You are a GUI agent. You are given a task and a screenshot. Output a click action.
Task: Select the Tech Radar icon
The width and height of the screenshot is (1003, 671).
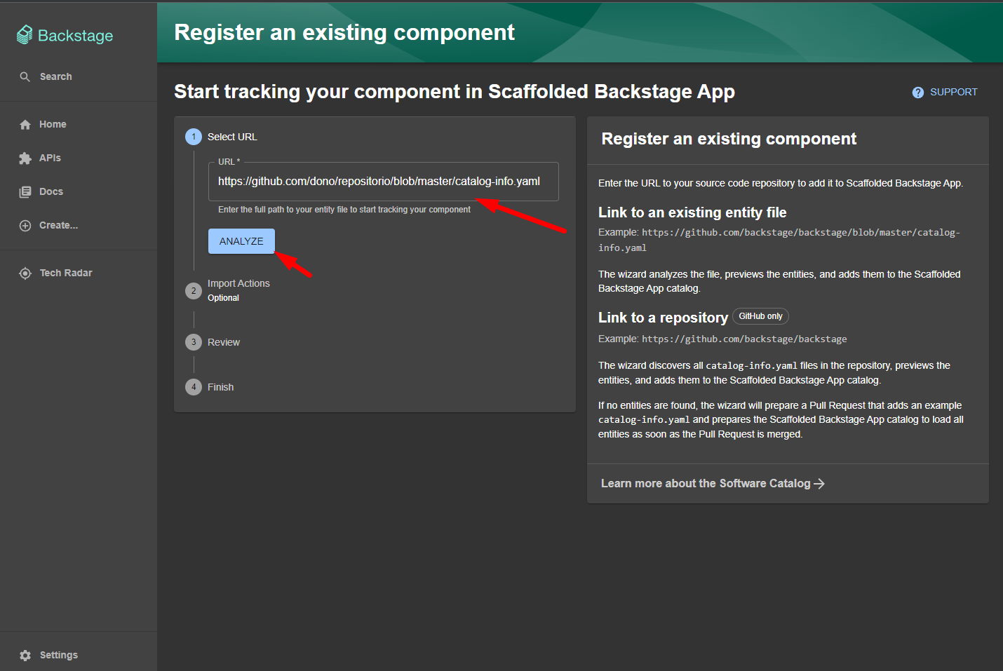25,273
